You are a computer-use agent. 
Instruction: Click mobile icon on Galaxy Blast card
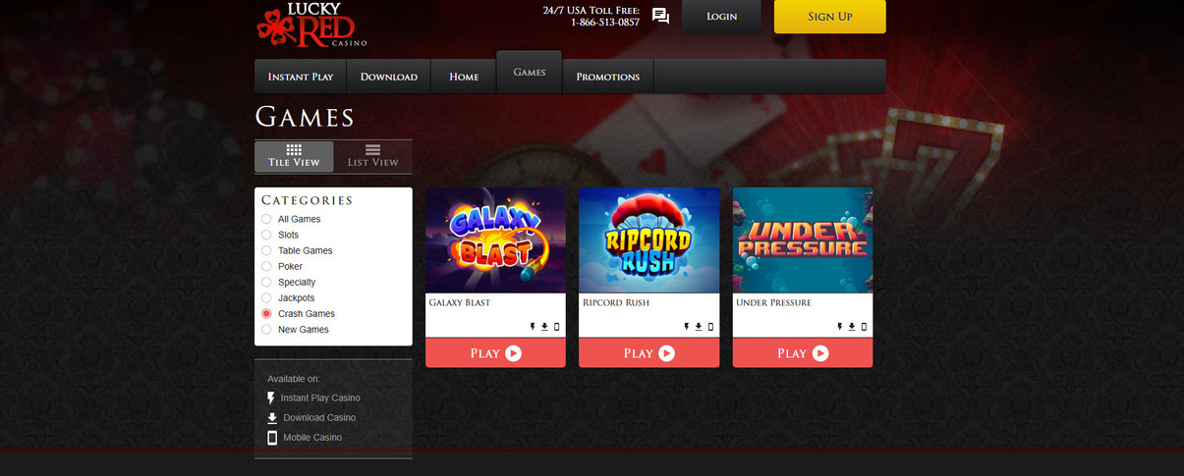click(556, 327)
